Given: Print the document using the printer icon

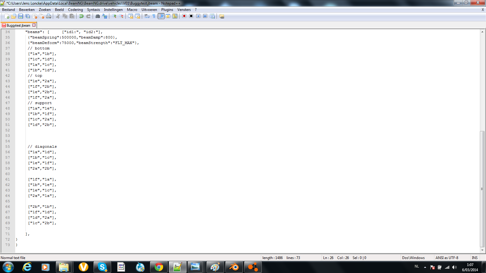Looking at the screenshot, I should click(49, 16).
